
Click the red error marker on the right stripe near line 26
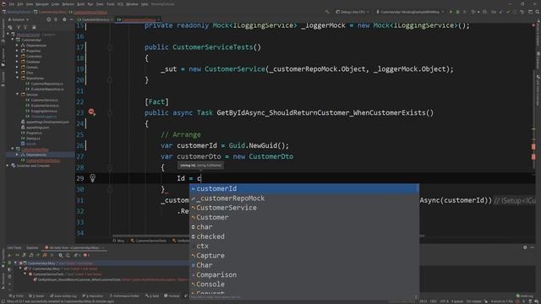[533, 146]
